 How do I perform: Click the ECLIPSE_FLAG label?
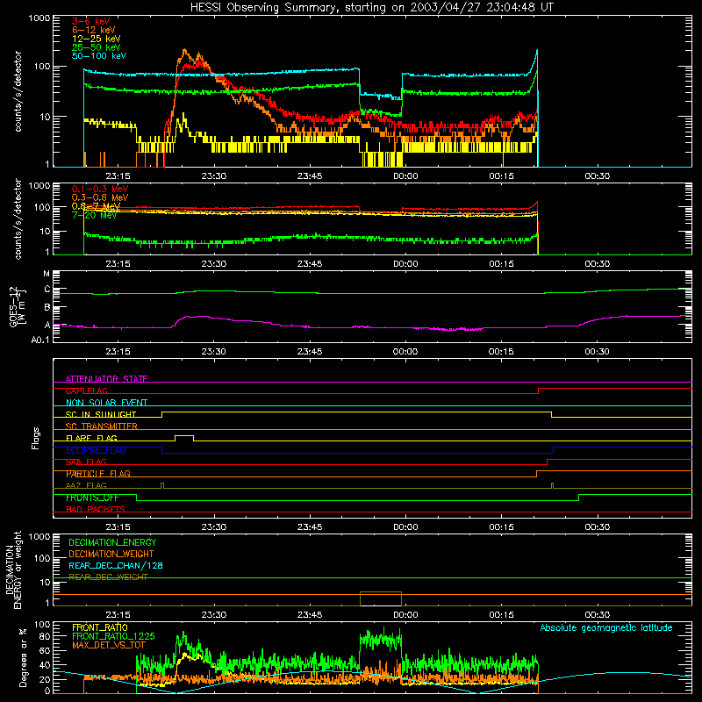pyautogui.click(x=96, y=450)
